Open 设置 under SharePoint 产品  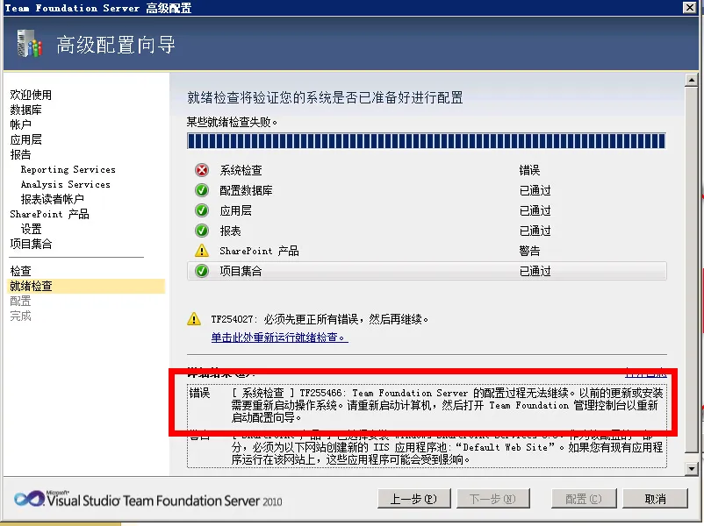[31, 229]
